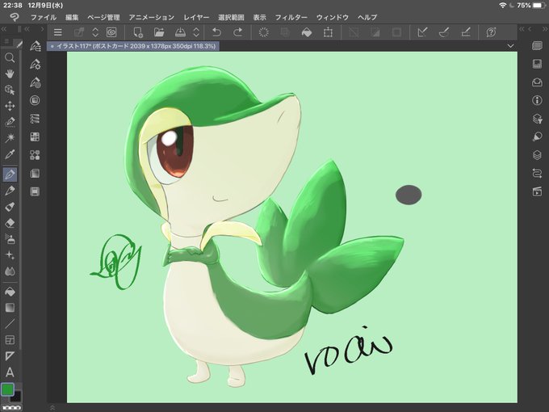549x412 pixels.
Task: Toggle Snap to Ruler
Action: pos(422,32)
